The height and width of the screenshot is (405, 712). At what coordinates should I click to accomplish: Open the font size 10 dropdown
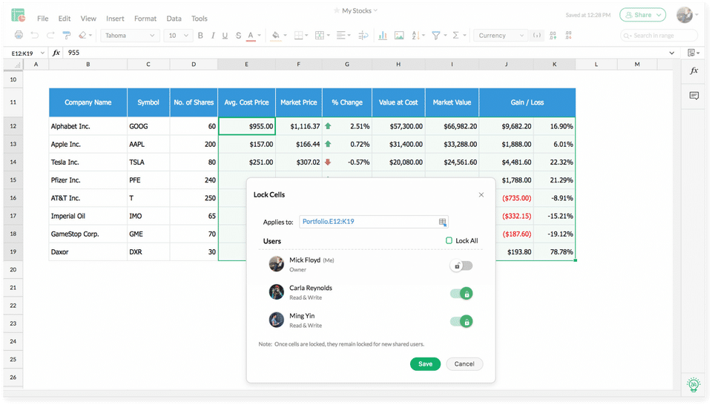pyautogui.click(x=179, y=36)
